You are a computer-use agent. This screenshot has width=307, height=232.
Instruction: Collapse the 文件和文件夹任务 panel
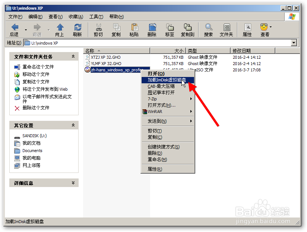pos(74,57)
